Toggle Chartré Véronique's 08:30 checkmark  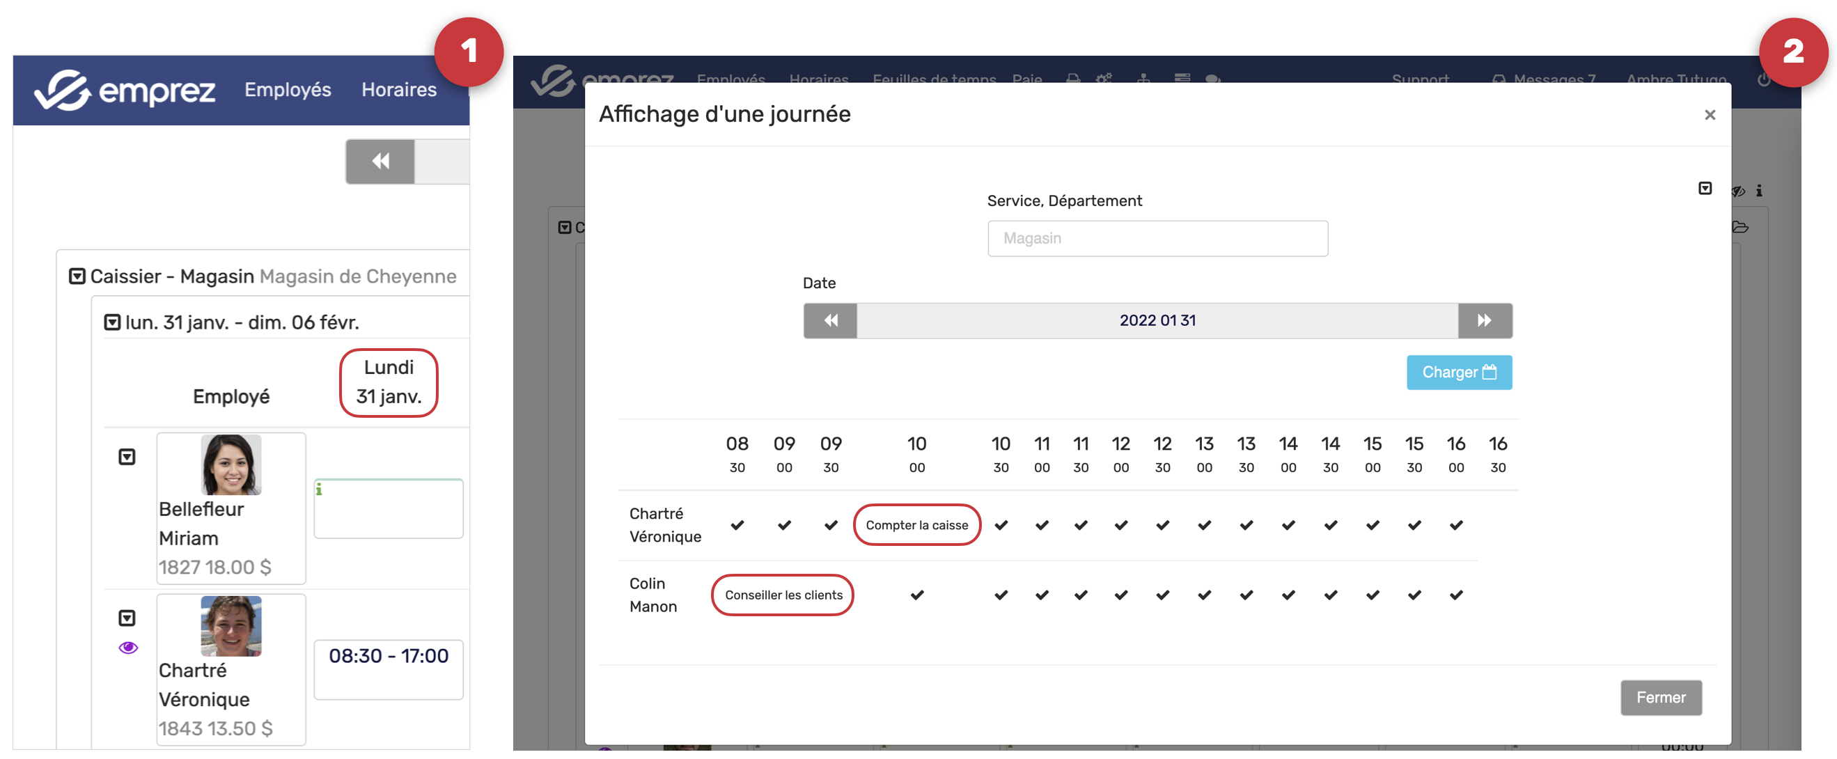[737, 526]
